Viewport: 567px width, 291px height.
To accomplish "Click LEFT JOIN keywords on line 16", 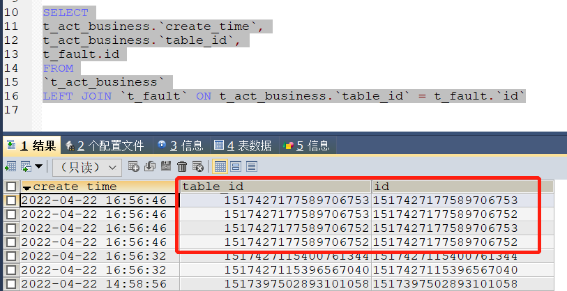I will (x=77, y=96).
